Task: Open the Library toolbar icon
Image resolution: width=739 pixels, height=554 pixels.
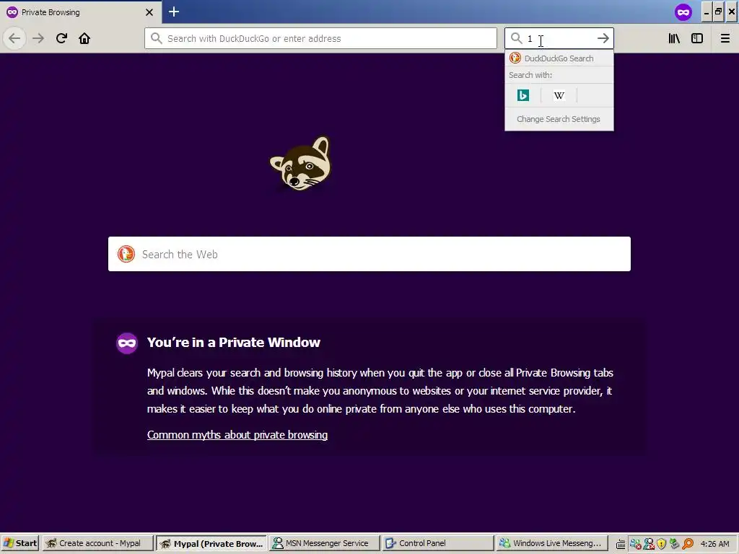Action: [674, 38]
